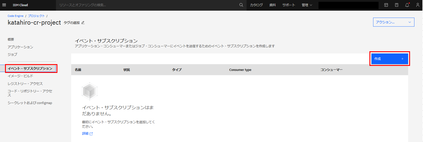Click the katahiro-cr-project title

coord(34,23)
